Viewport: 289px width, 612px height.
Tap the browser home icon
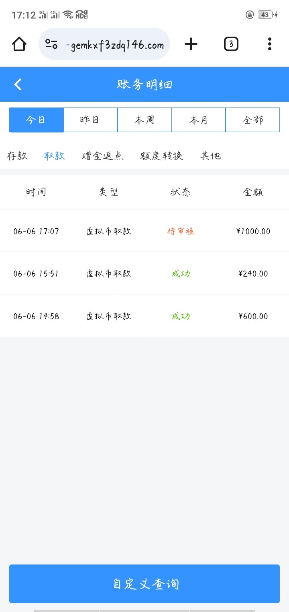19,44
